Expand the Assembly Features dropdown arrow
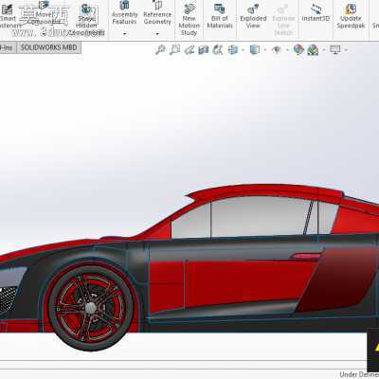The height and width of the screenshot is (379, 379). pyautogui.click(x=125, y=34)
